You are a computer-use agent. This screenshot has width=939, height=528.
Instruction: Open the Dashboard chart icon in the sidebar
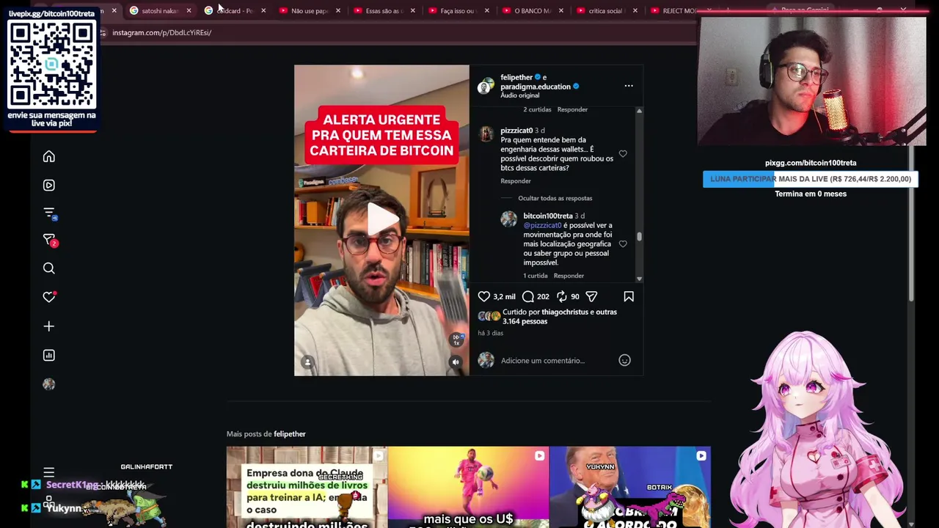click(49, 356)
